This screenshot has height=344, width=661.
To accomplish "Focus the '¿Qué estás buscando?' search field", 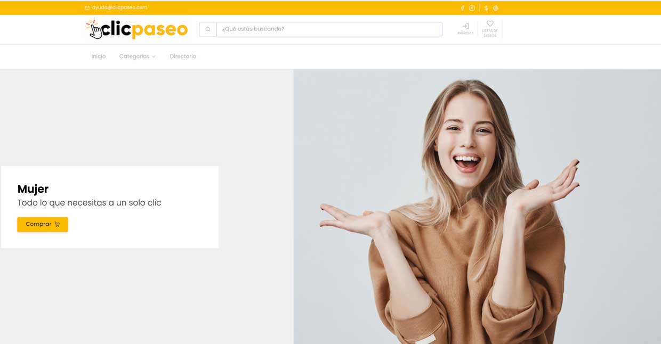I will [x=329, y=29].
